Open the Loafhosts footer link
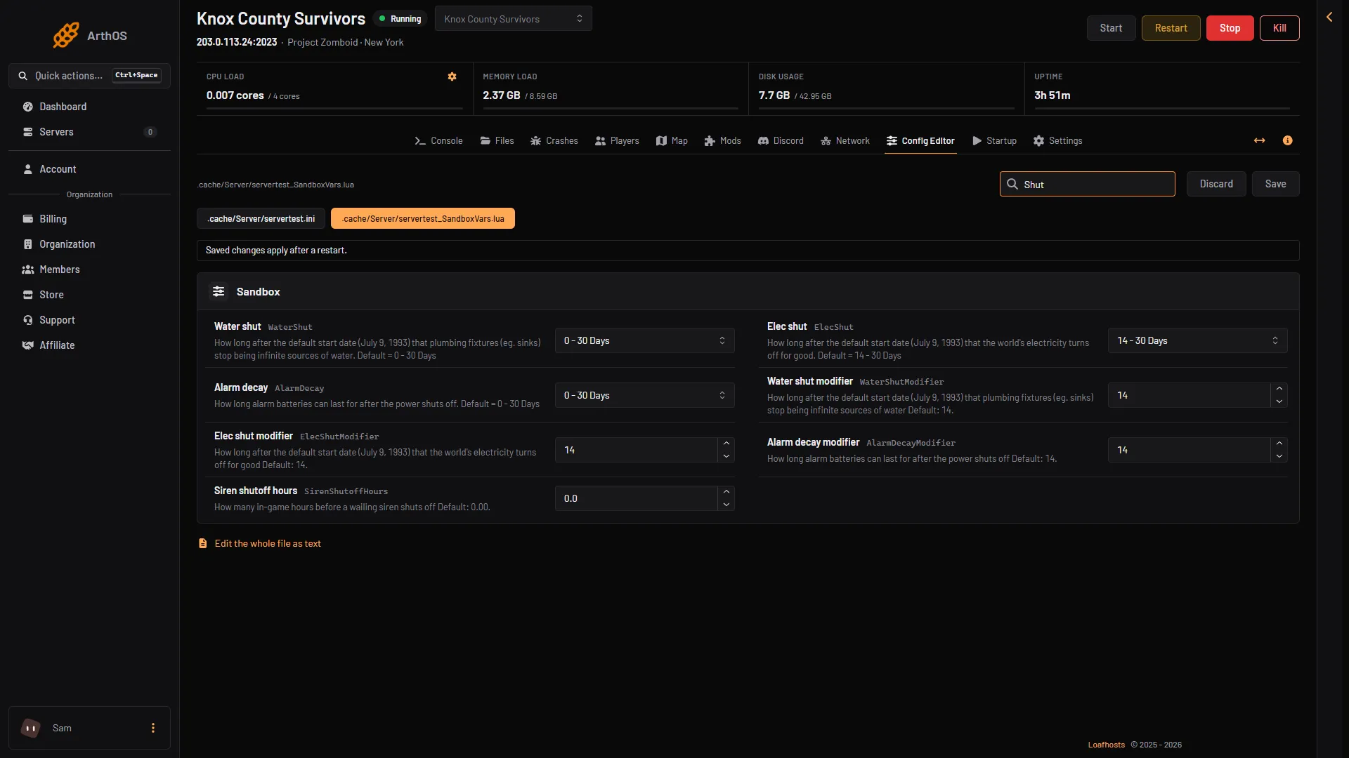The height and width of the screenshot is (758, 1349). 1107,745
